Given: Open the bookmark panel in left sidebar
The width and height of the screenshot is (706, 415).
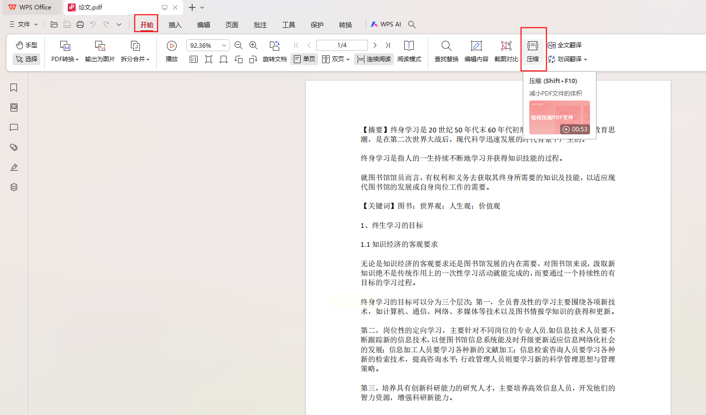Looking at the screenshot, I should (x=14, y=88).
